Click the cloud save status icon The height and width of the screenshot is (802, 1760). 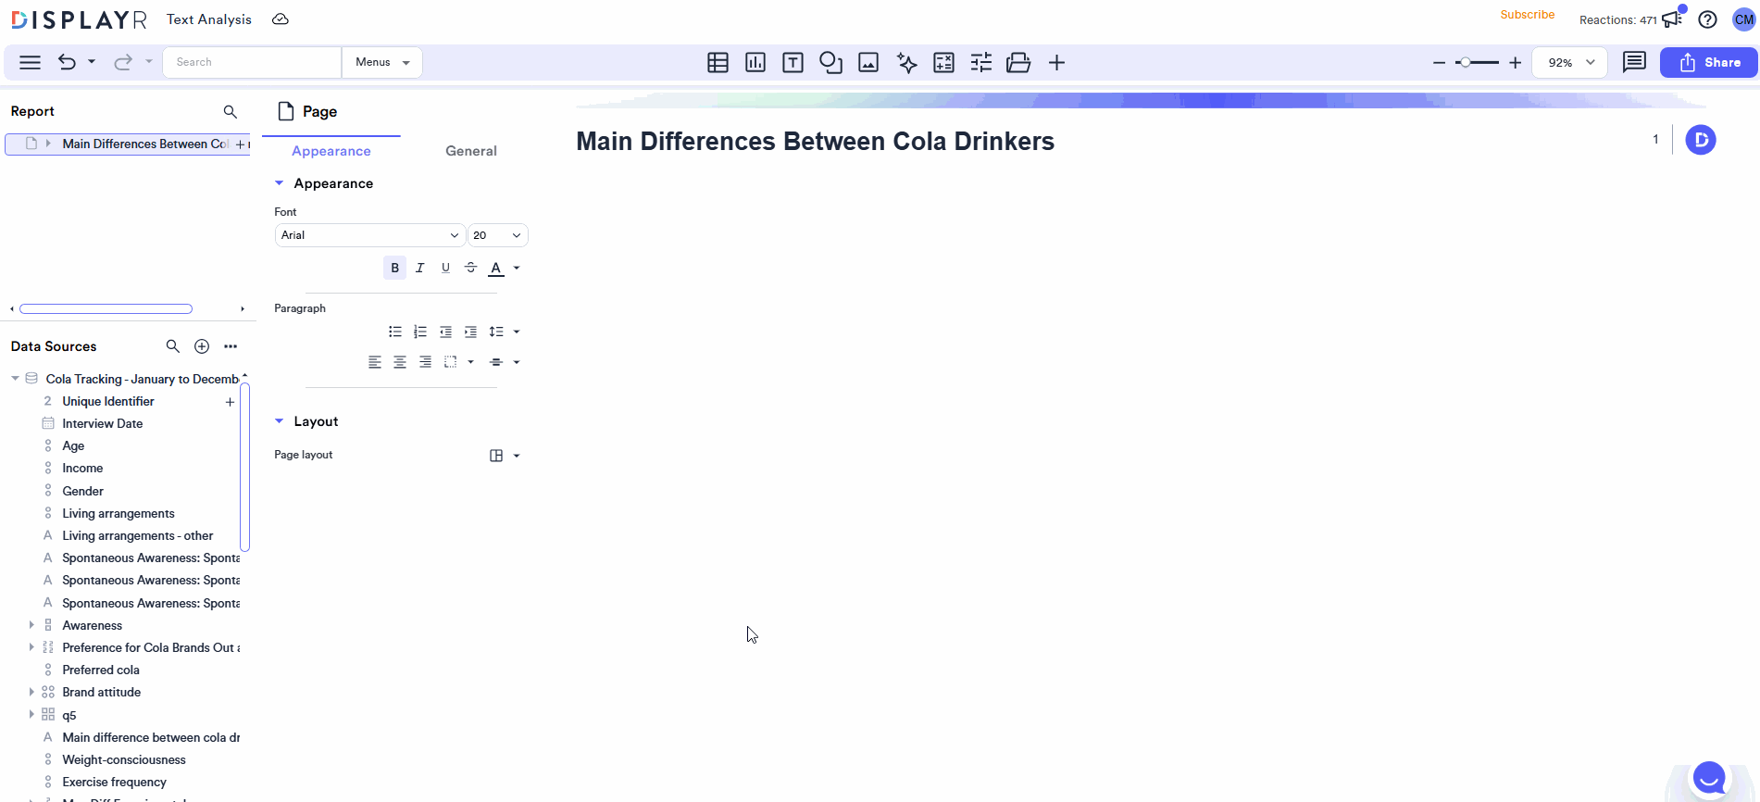(x=281, y=19)
